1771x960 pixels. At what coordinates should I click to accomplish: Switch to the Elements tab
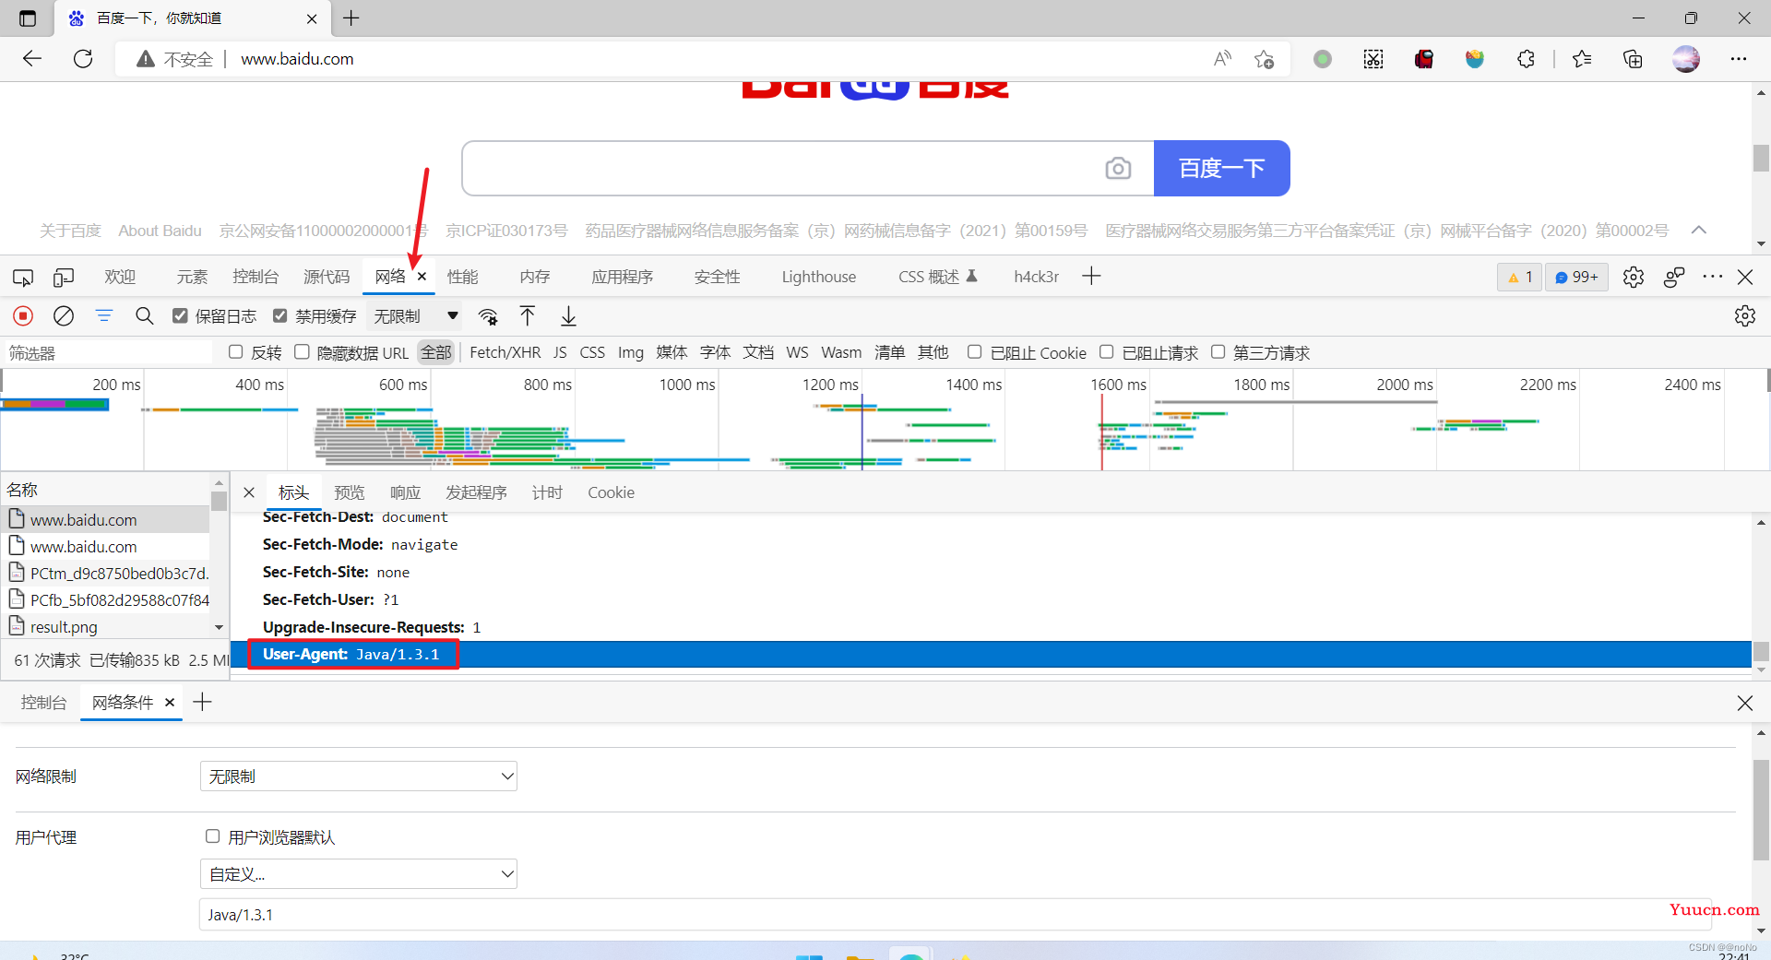(x=193, y=277)
